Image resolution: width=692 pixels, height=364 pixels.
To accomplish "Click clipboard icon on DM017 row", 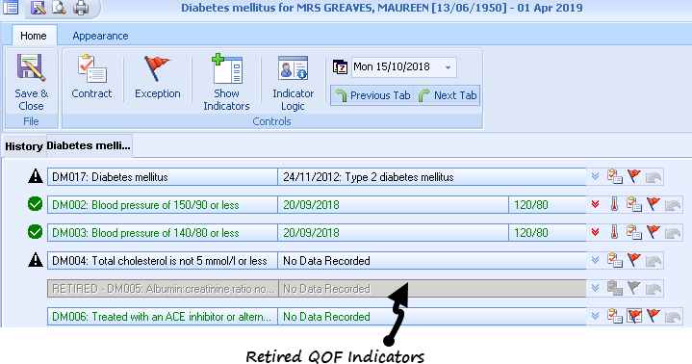I will [x=614, y=176].
